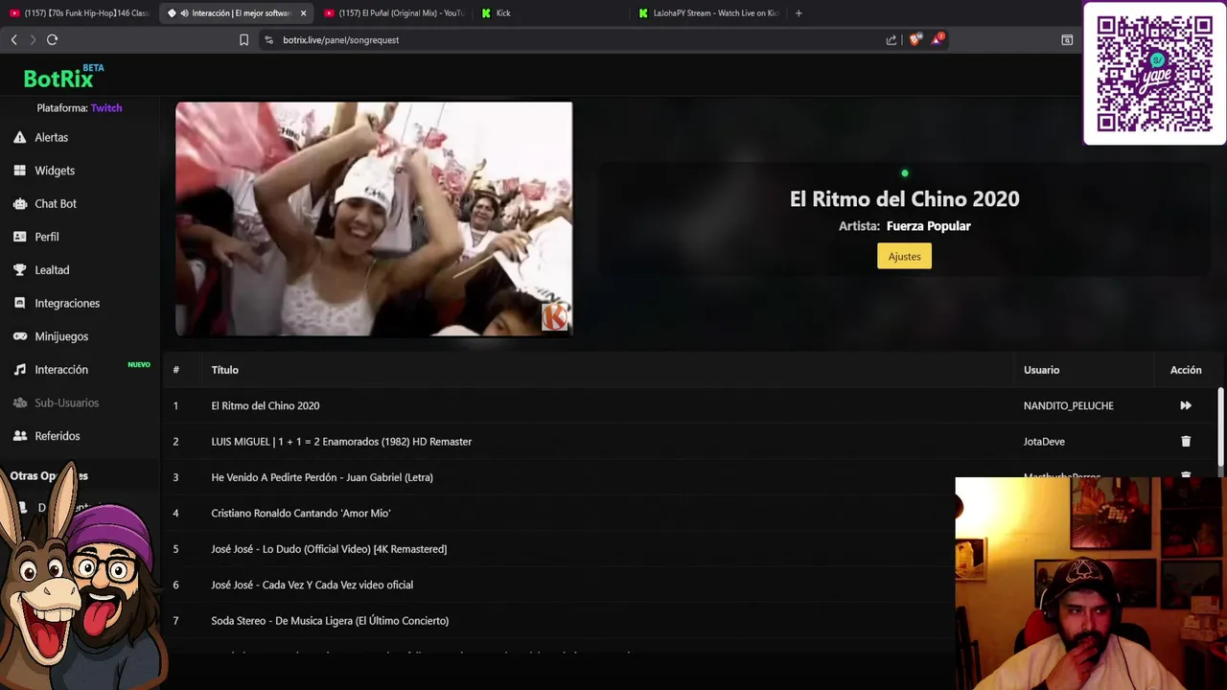Click the Acción column header
The width and height of the screenshot is (1227, 690).
1186,370
